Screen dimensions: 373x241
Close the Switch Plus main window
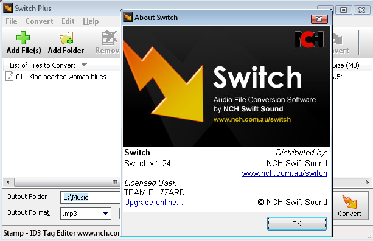point(361,10)
